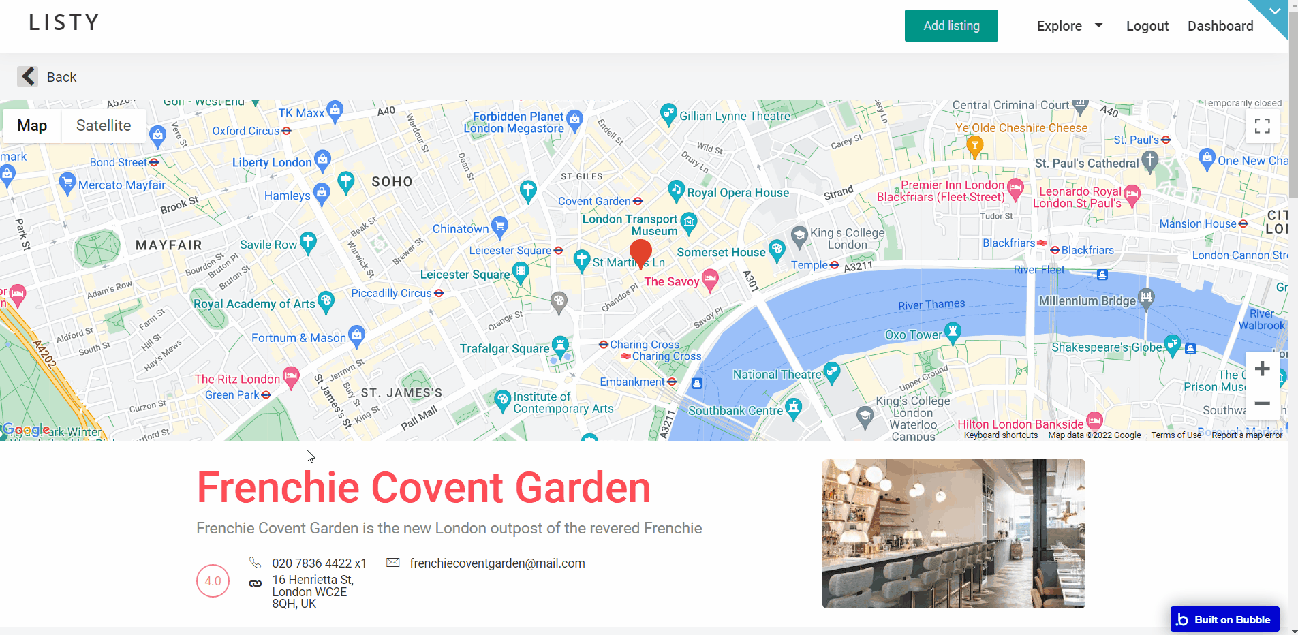Click the phone icon beside number
The image size is (1298, 635).
pyautogui.click(x=255, y=562)
